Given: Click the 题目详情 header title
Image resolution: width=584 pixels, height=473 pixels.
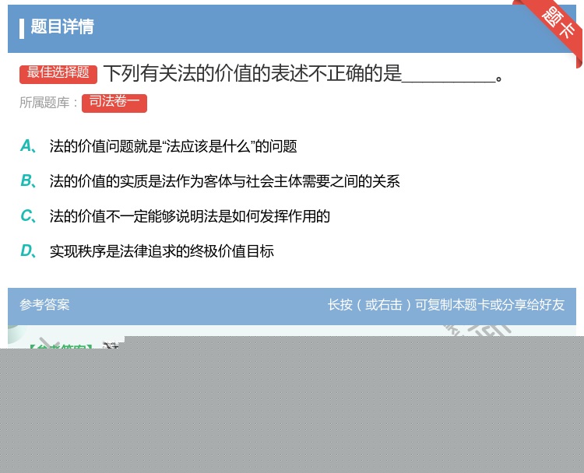Looking at the screenshot, I should 62,26.
